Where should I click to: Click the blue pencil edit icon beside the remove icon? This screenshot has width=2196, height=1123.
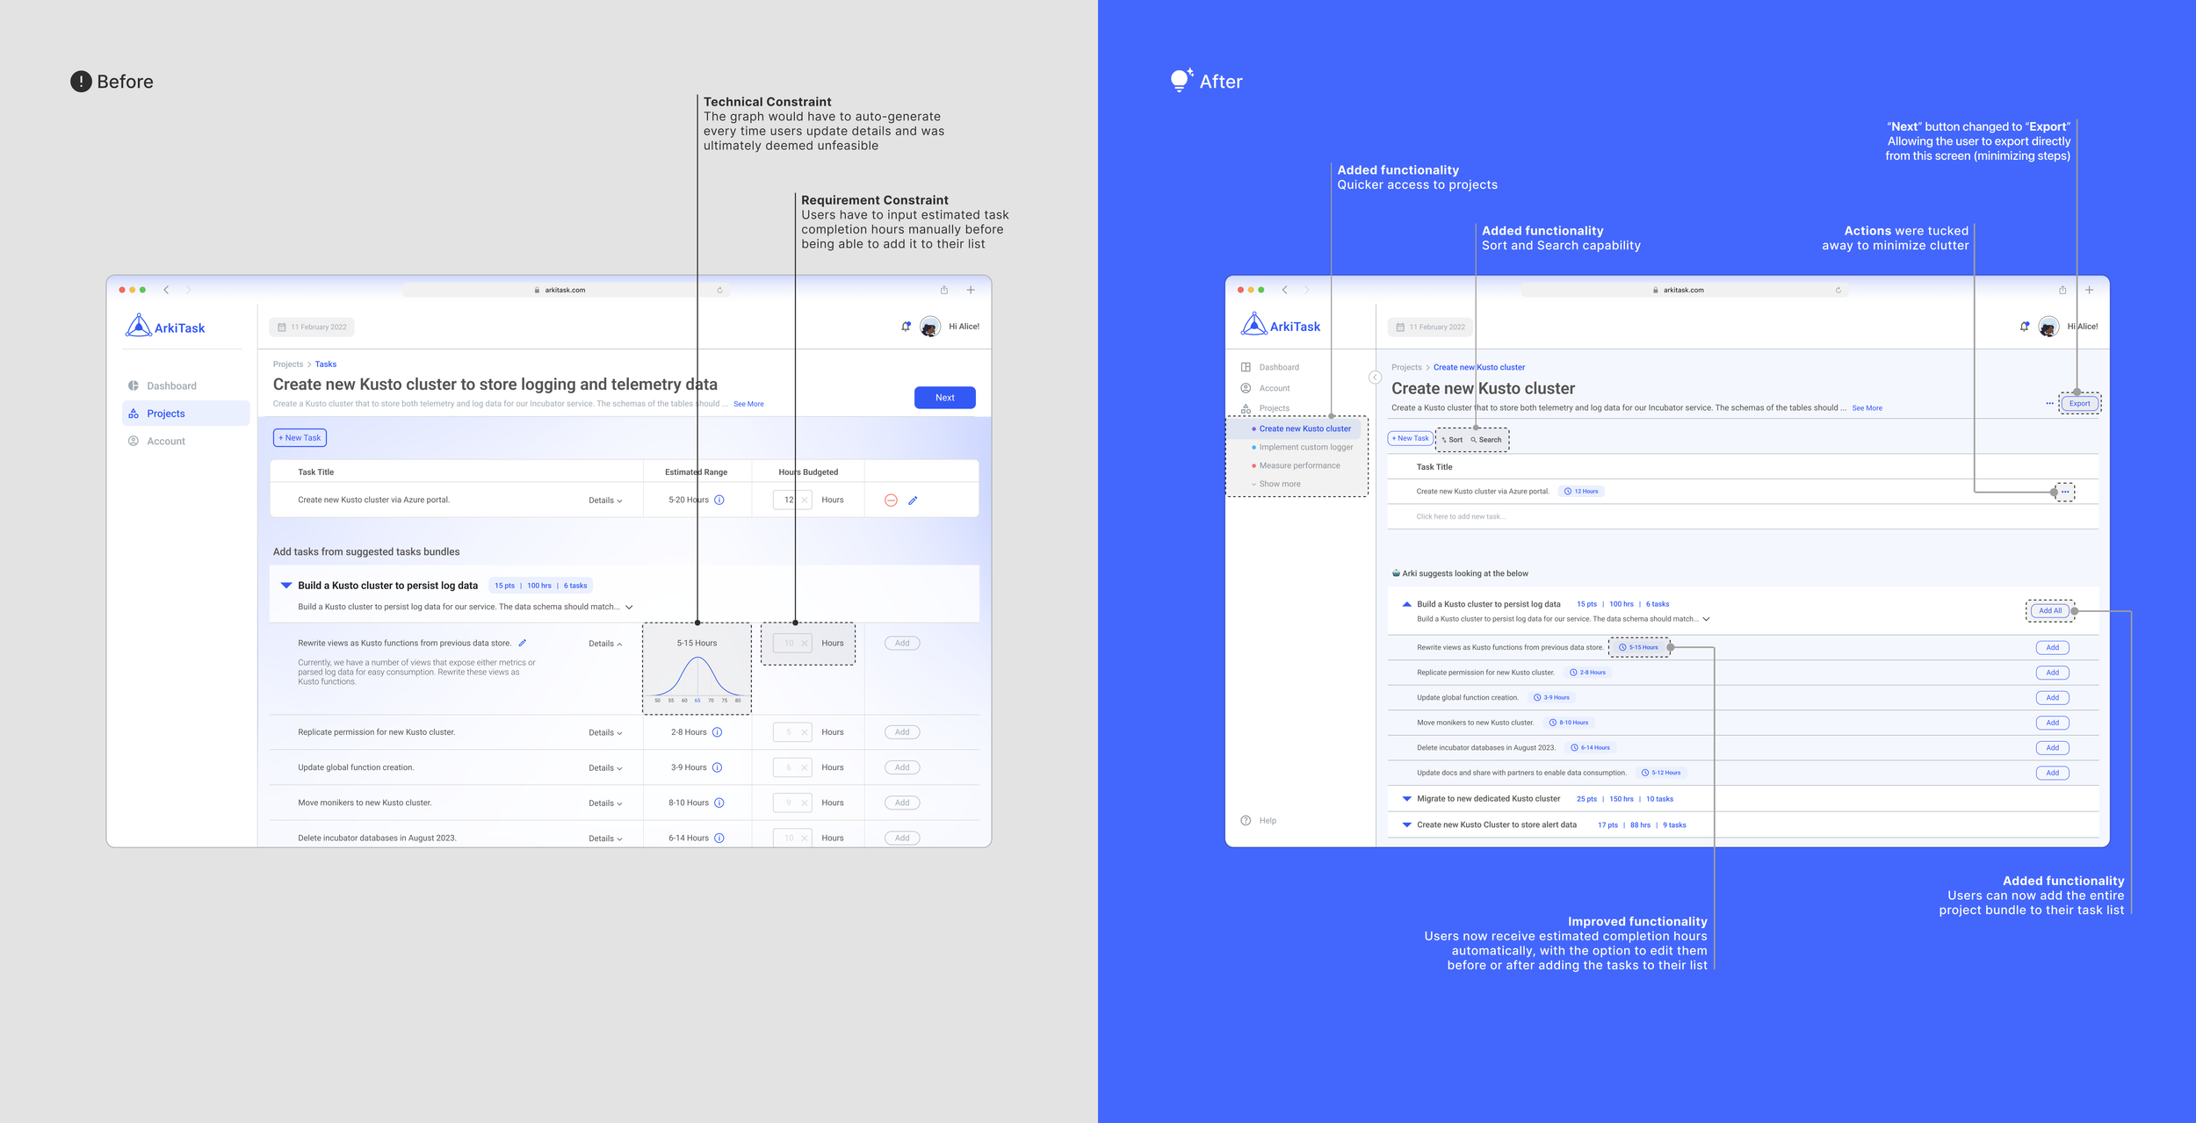(x=913, y=500)
